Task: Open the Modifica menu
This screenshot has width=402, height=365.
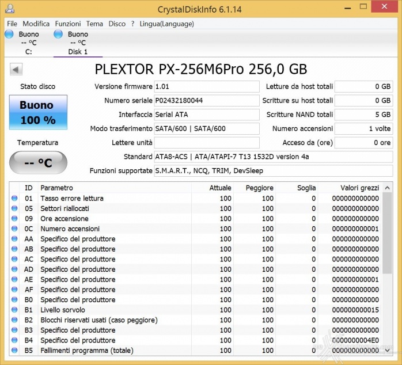Action: [x=36, y=24]
